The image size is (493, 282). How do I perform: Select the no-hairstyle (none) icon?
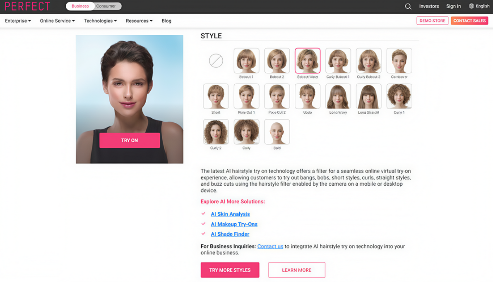click(x=216, y=61)
